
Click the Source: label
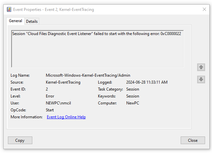tap(17, 82)
